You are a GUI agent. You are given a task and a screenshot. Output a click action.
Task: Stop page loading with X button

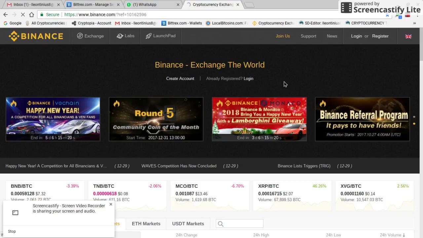click(x=14, y=15)
